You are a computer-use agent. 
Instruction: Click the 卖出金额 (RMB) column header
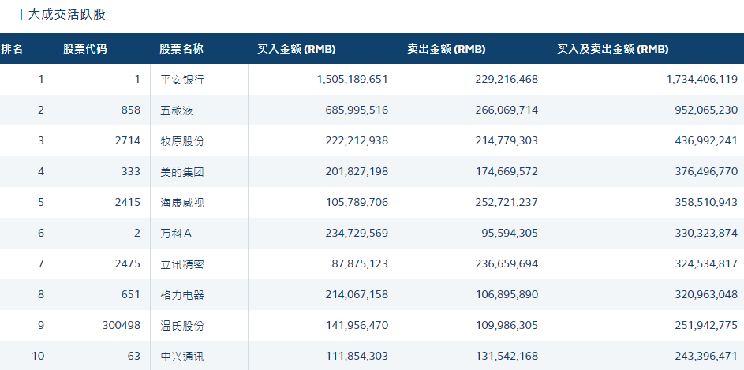click(x=447, y=49)
